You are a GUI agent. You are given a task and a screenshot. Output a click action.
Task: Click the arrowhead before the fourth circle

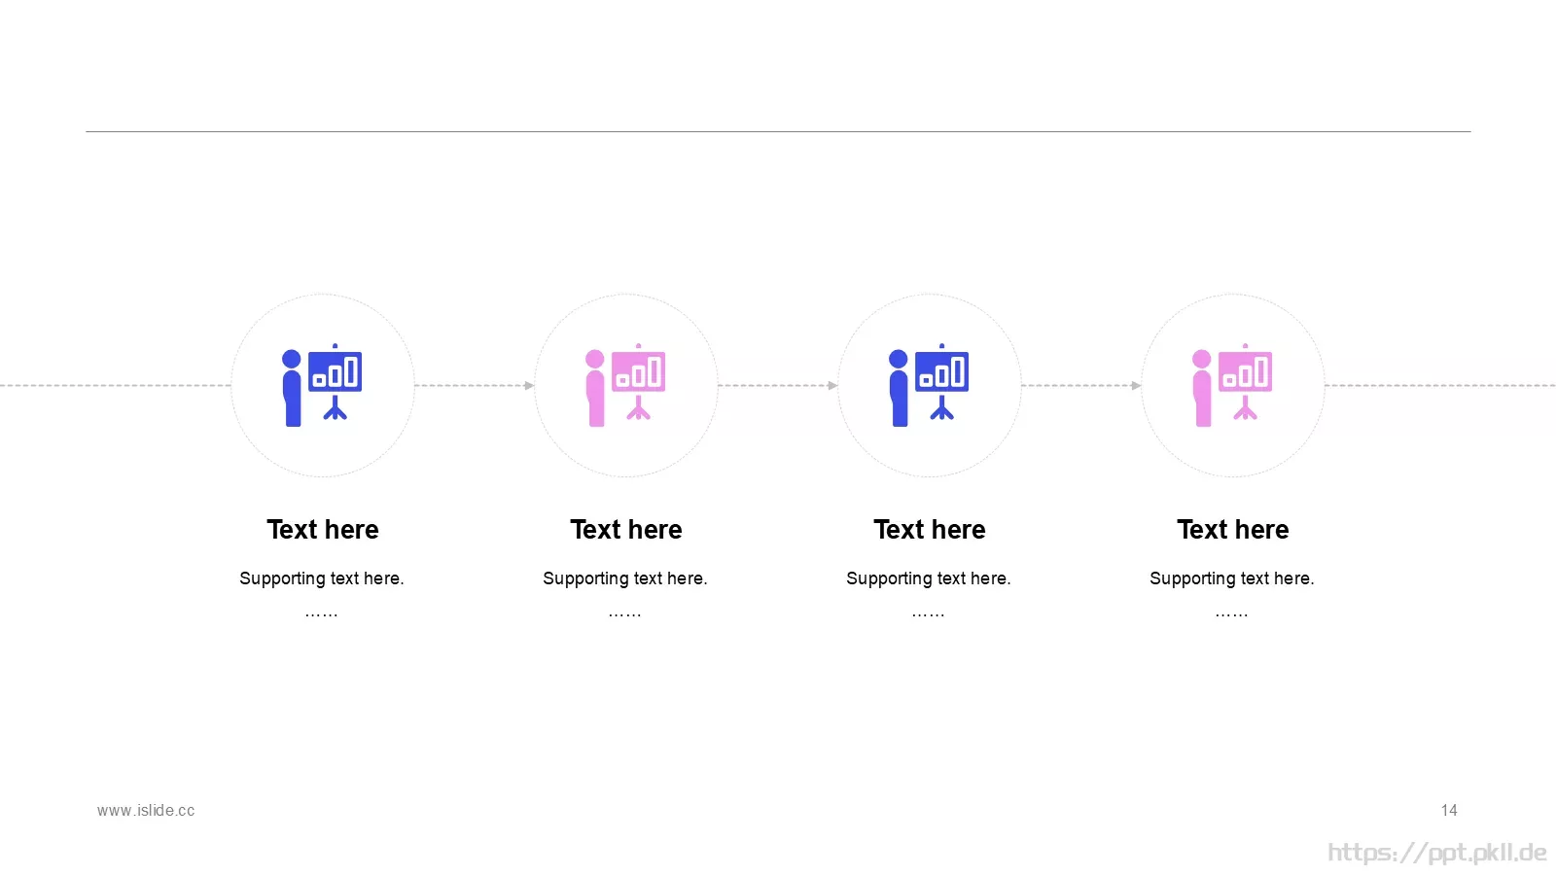pyautogui.click(x=1136, y=386)
